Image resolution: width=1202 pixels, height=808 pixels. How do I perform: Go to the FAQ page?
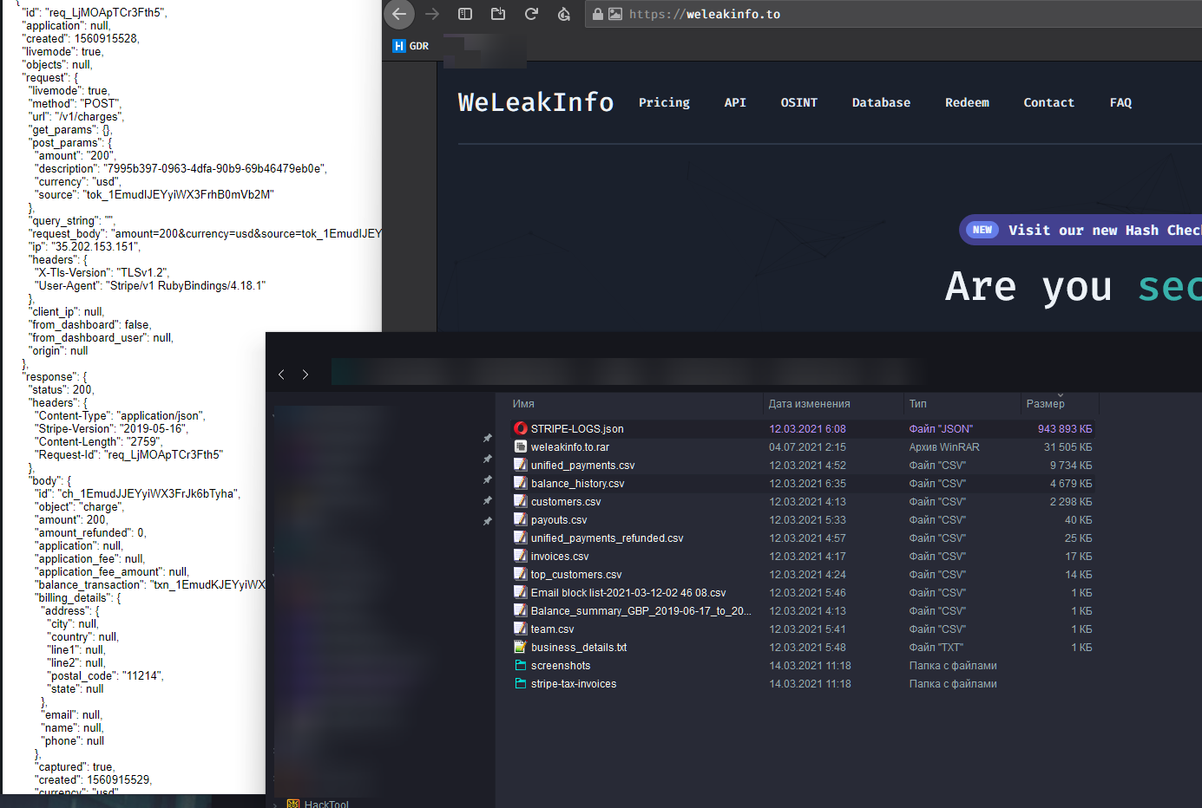(1120, 102)
